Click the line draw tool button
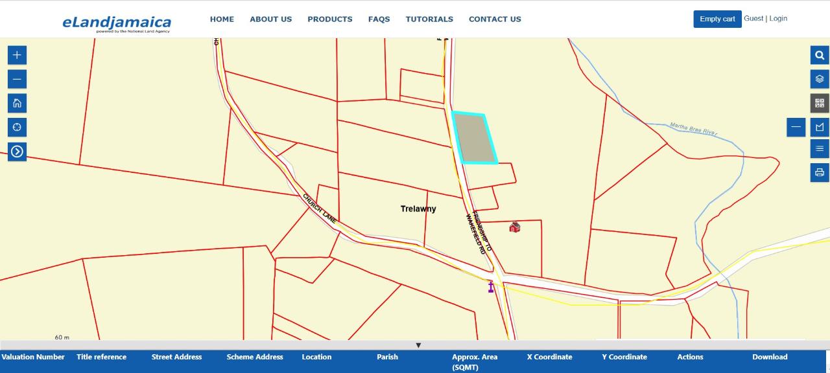Screen dimensions: 830x373 tap(796, 127)
